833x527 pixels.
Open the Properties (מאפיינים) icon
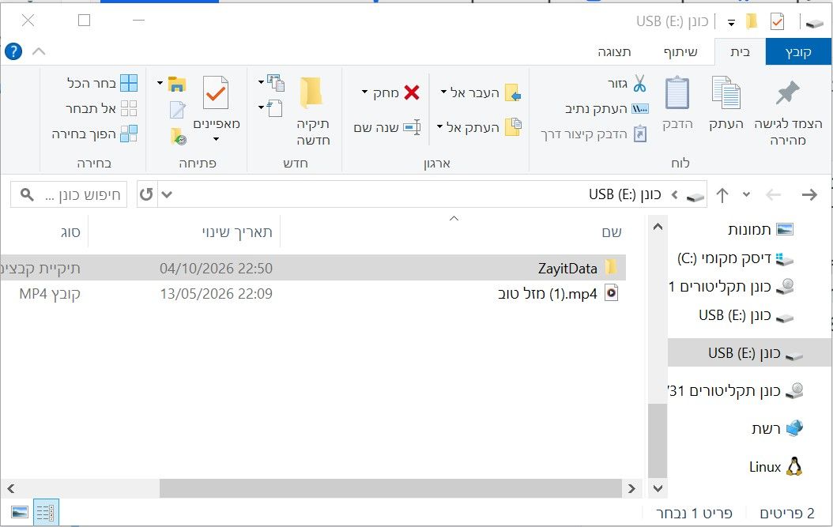216,93
